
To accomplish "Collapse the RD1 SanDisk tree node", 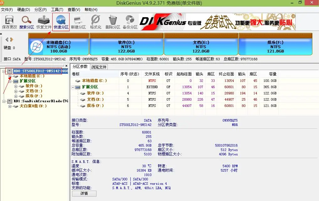I will (x=4, y=101).
